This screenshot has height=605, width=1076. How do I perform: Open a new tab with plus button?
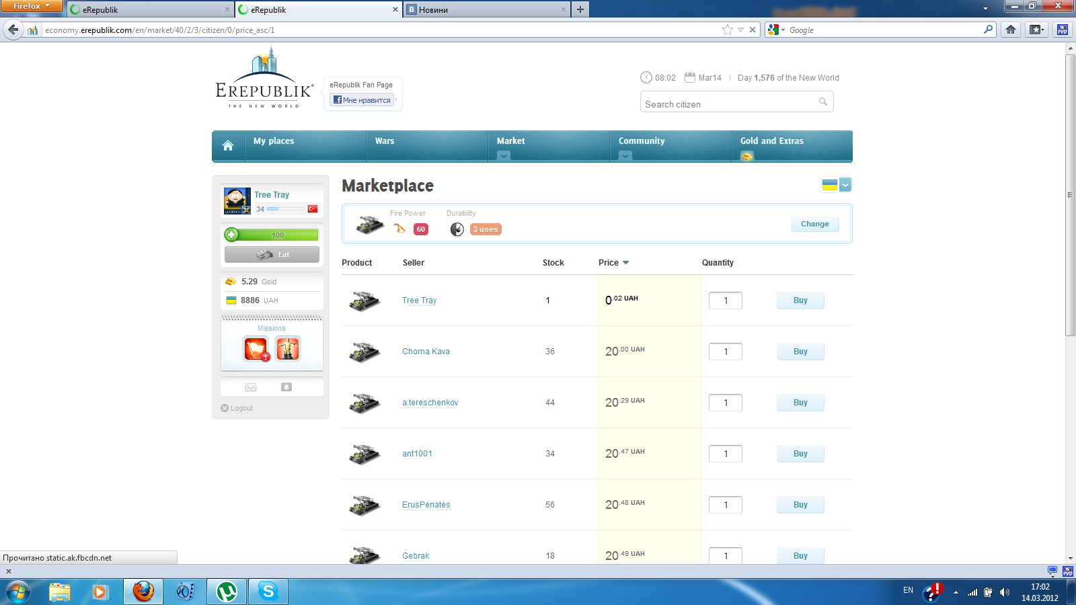pos(580,9)
